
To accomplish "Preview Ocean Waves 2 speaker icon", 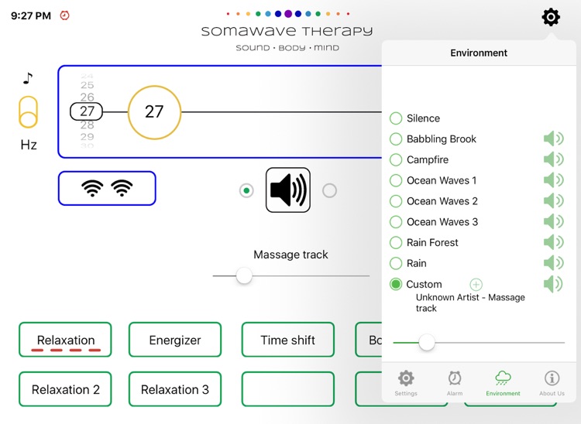I will [x=554, y=201].
